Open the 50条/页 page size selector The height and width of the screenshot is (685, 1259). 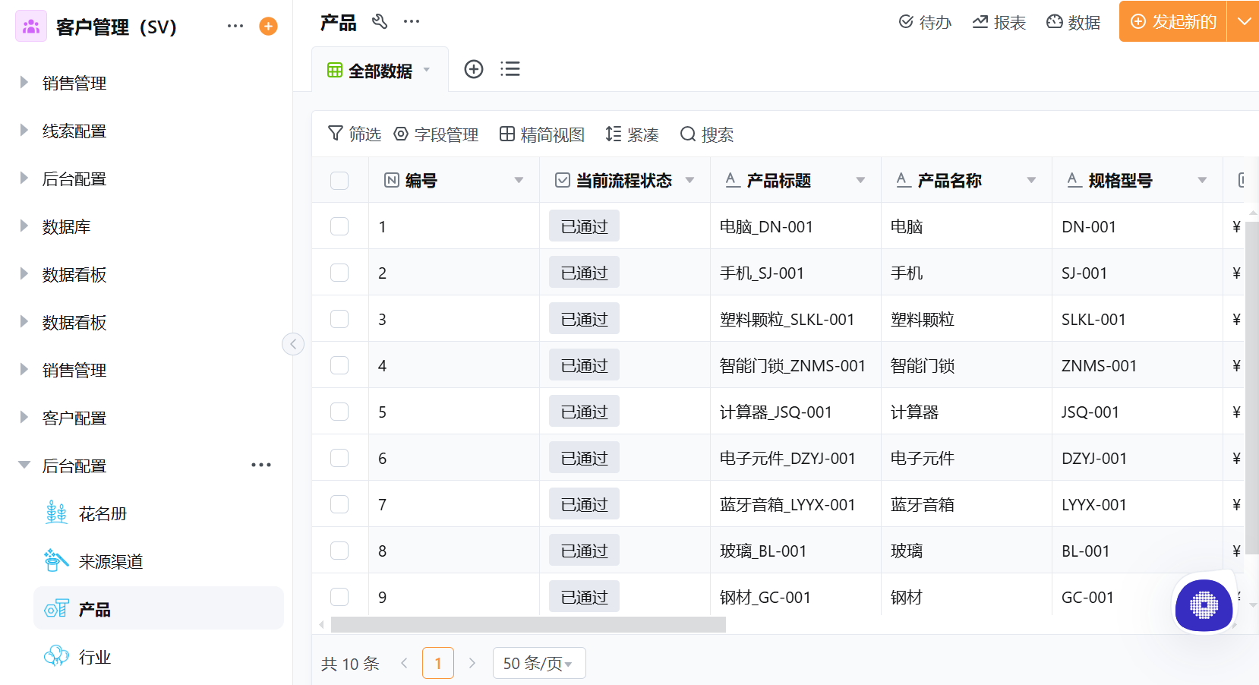click(539, 662)
